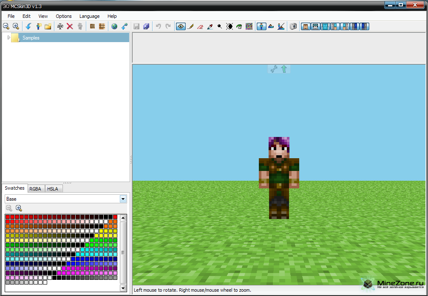This screenshot has height=296, width=428.
Task: Switch to the RGBA tab
Action: (x=35, y=189)
